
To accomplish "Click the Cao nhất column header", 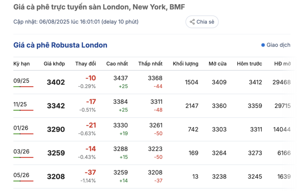I will tap(117, 64).
